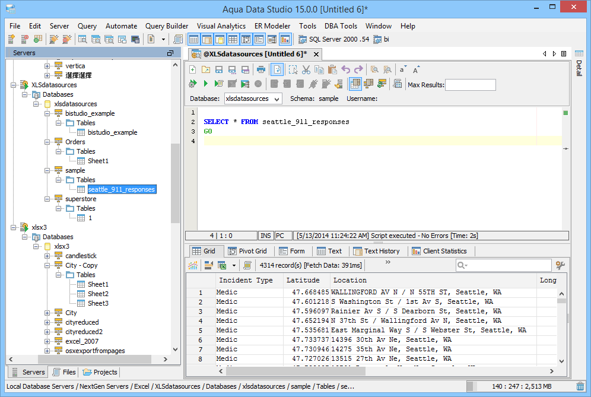Switch to the Files tab at bottom
The image size is (591, 397).
[64, 372]
